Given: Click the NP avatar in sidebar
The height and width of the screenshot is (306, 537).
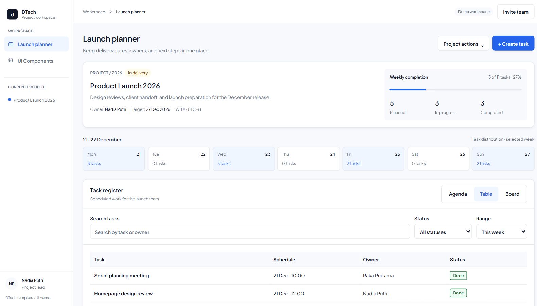Looking at the screenshot, I should pos(12,284).
